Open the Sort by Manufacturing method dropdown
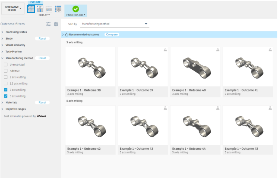Image resolution: width=278 pixels, height=178 pixels. 146,24
